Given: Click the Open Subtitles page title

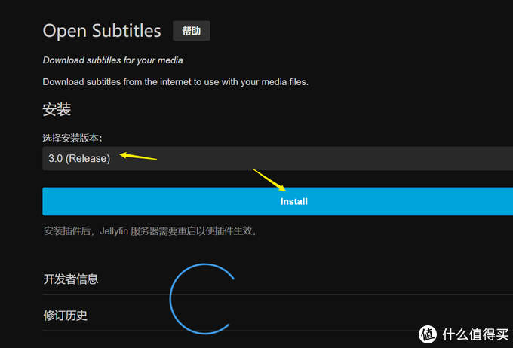Looking at the screenshot, I should click(x=102, y=31).
